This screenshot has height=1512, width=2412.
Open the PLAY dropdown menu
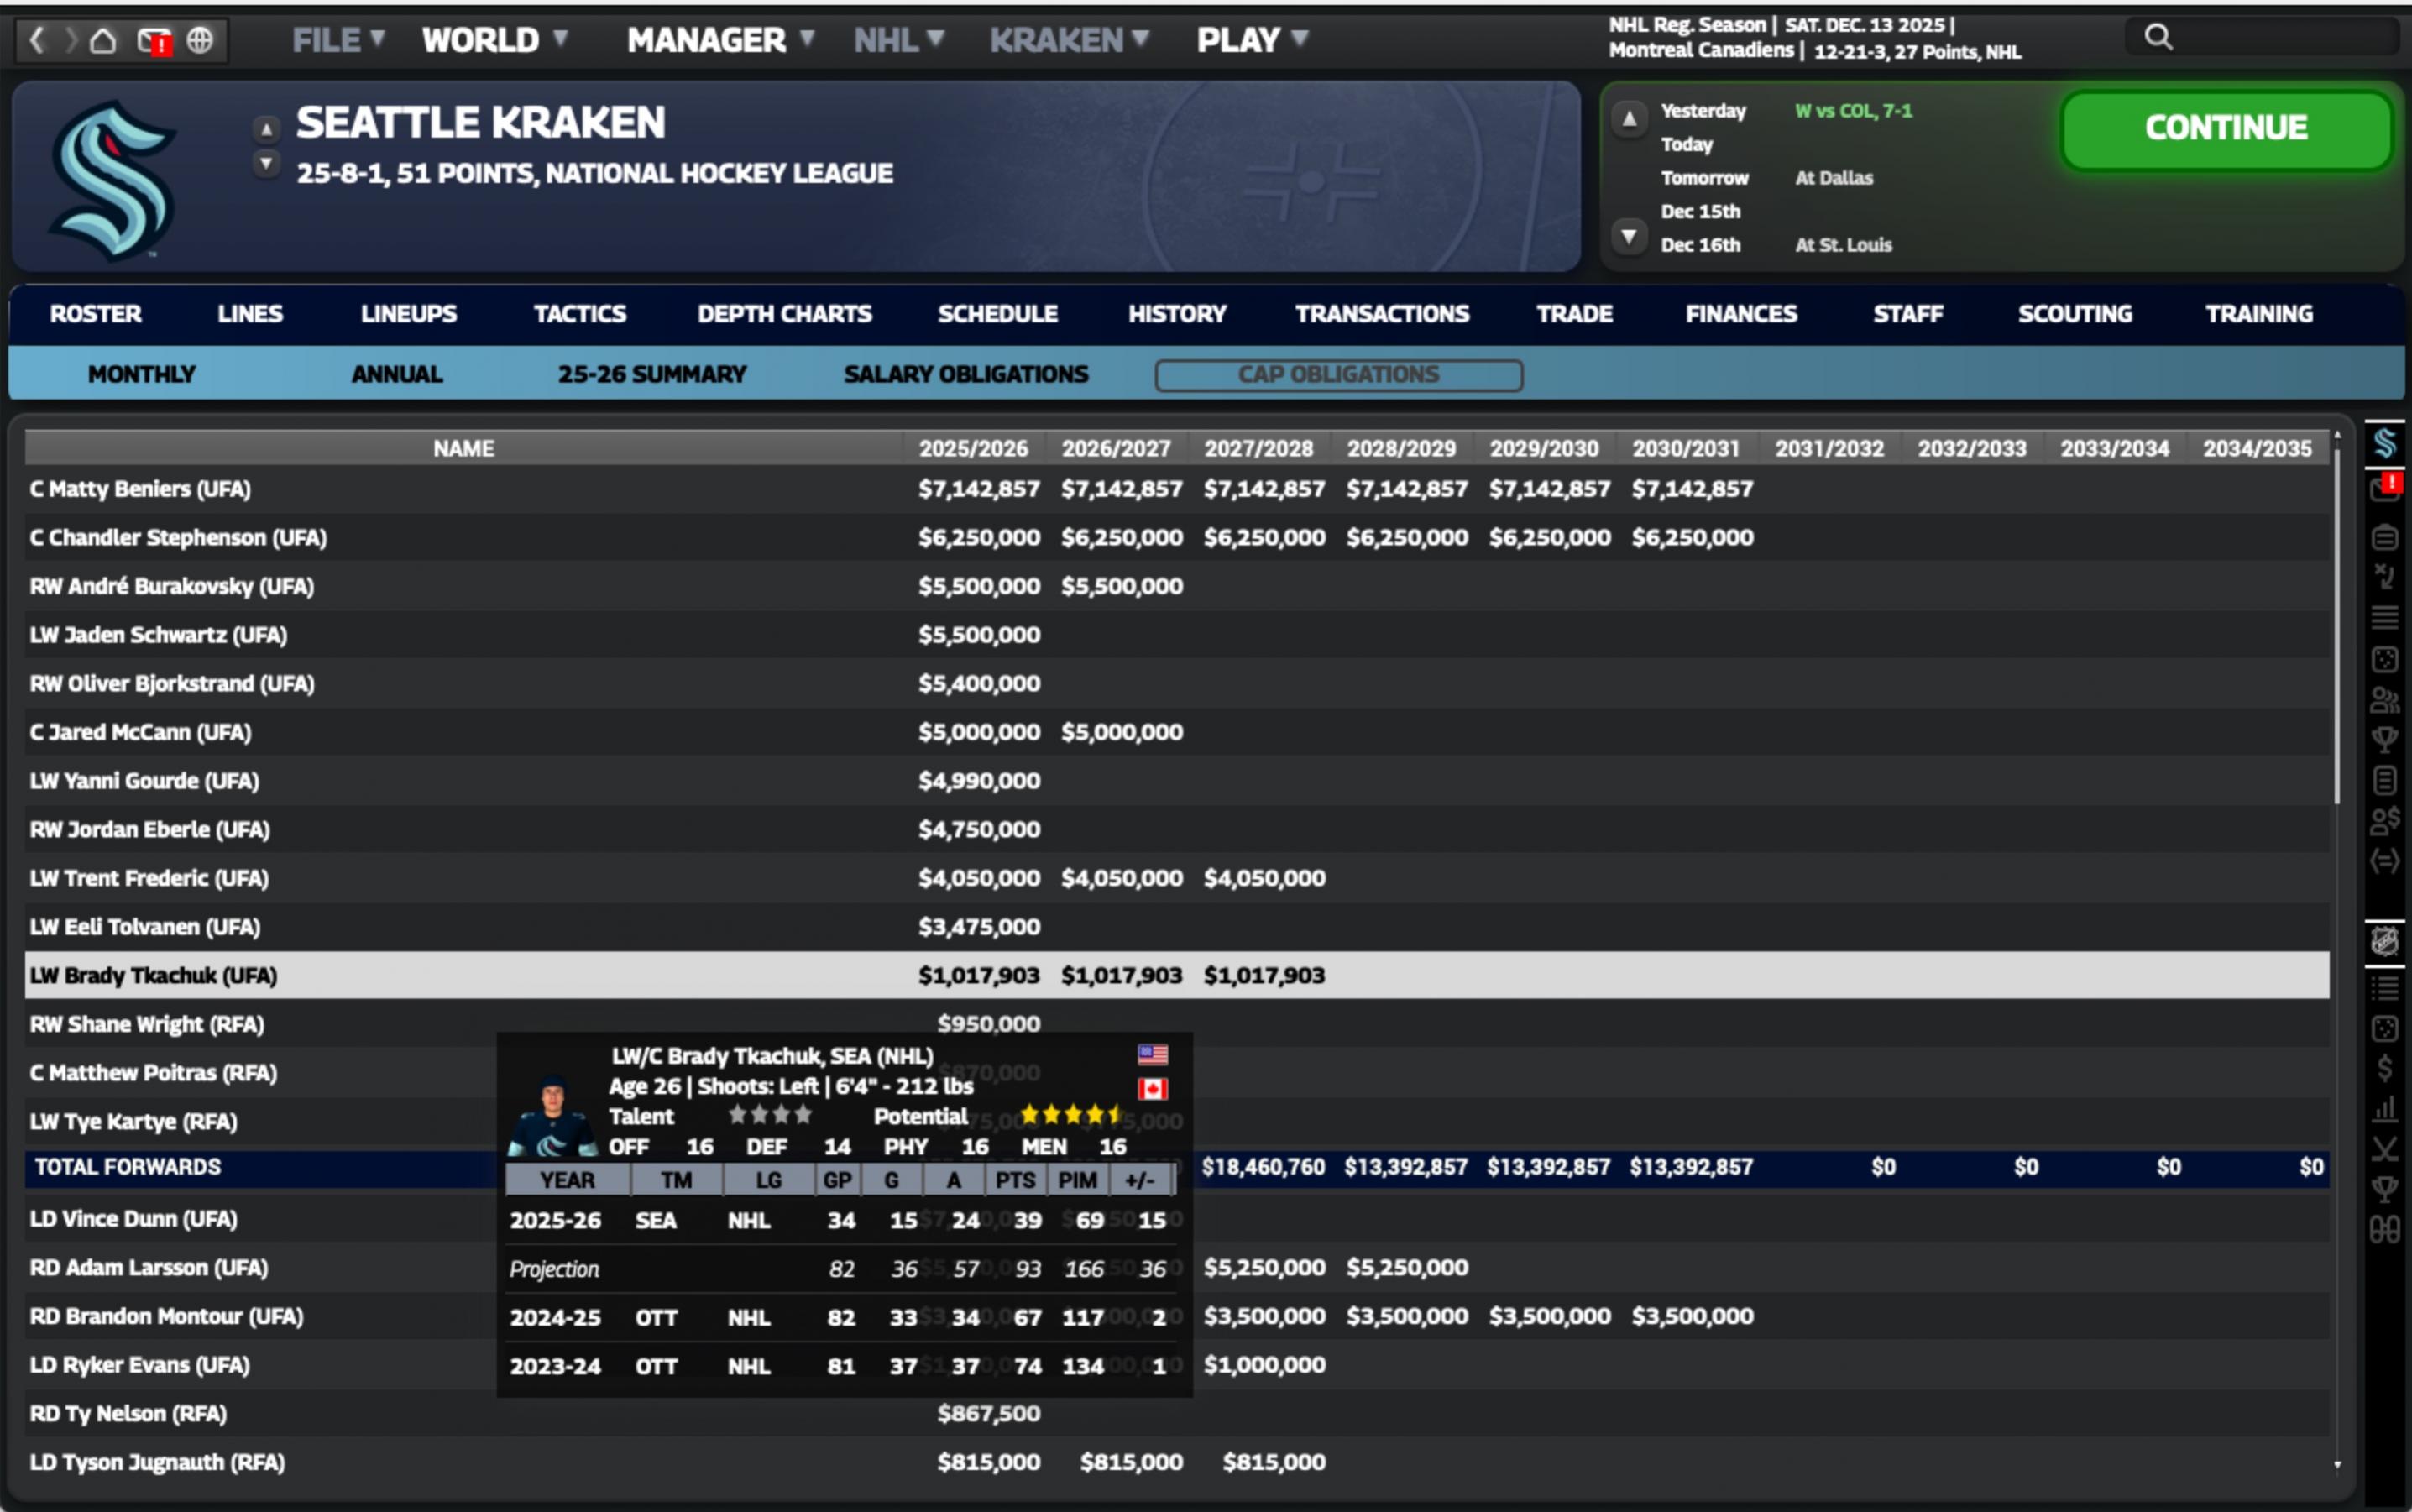tap(1251, 40)
